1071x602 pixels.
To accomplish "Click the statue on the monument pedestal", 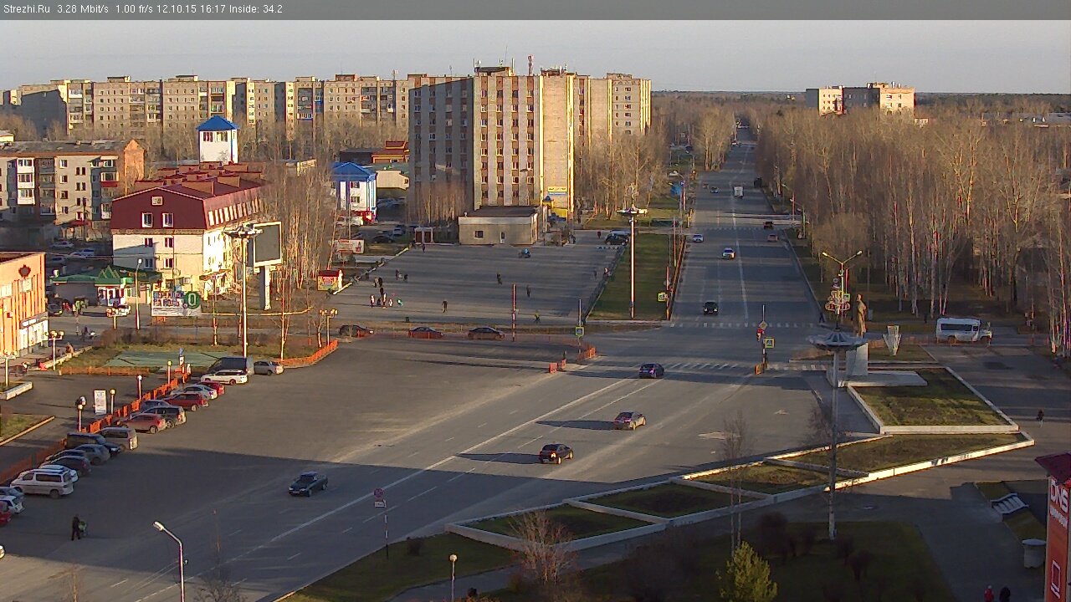I will pos(860,316).
